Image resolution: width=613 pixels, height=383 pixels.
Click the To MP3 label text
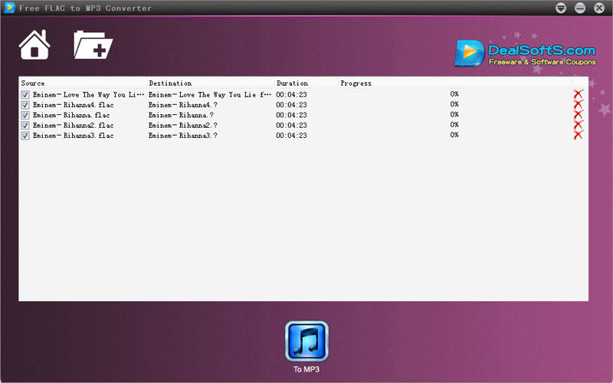(306, 369)
